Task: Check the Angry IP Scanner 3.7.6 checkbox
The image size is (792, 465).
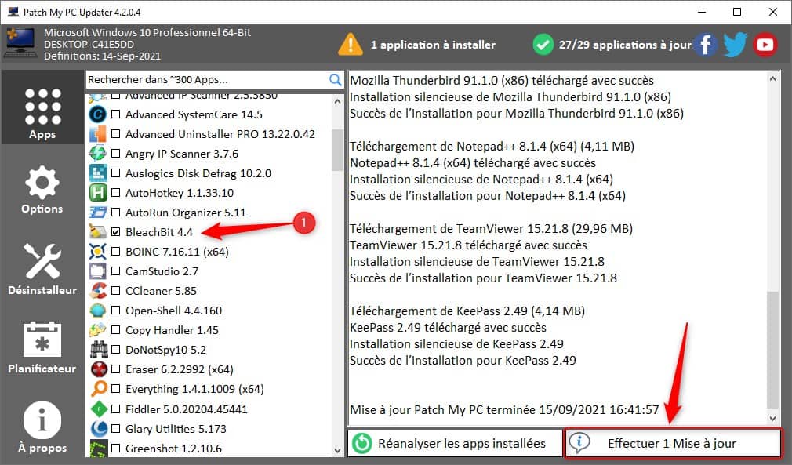Action: coord(116,154)
